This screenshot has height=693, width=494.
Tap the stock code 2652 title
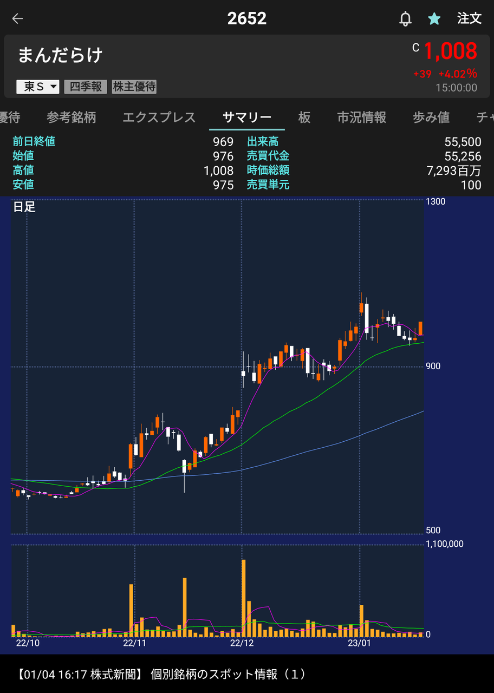coord(247,18)
